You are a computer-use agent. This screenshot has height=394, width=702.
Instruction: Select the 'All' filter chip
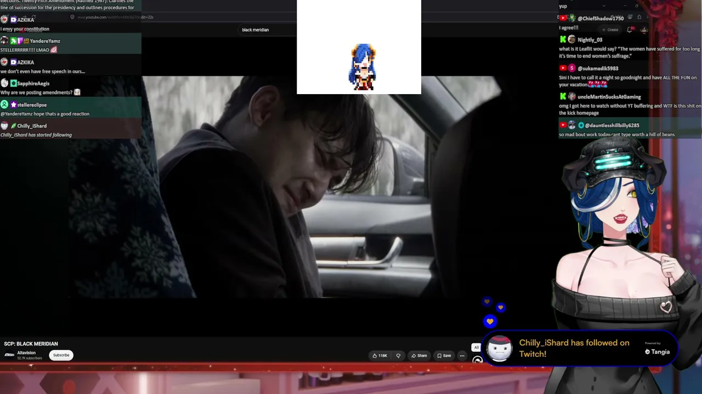[x=476, y=347]
